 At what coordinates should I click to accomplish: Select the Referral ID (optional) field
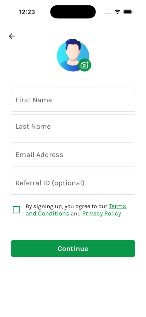[x=73, y=183]
